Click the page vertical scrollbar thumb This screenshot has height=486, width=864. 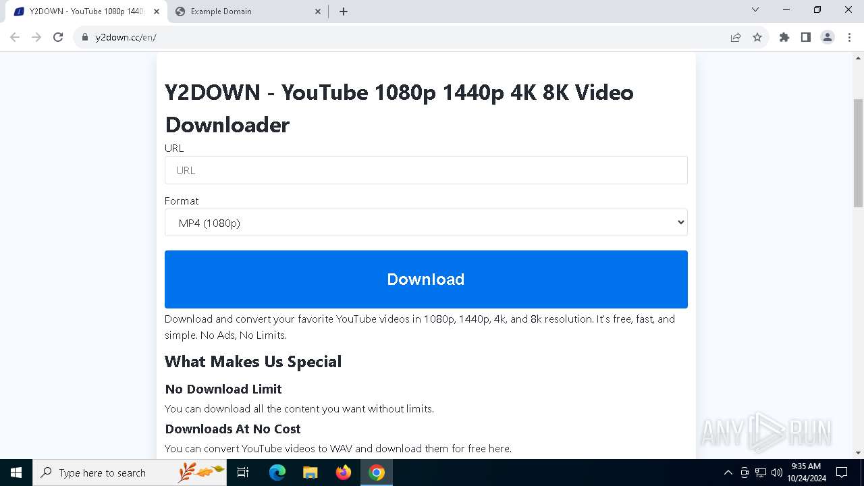(858, 153)
